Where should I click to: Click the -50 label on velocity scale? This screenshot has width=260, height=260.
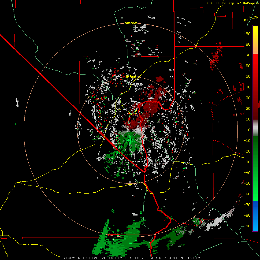pos(247,183)
